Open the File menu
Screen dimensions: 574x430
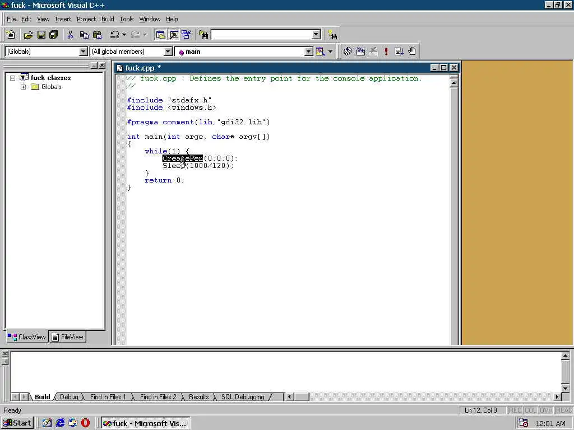11,19
